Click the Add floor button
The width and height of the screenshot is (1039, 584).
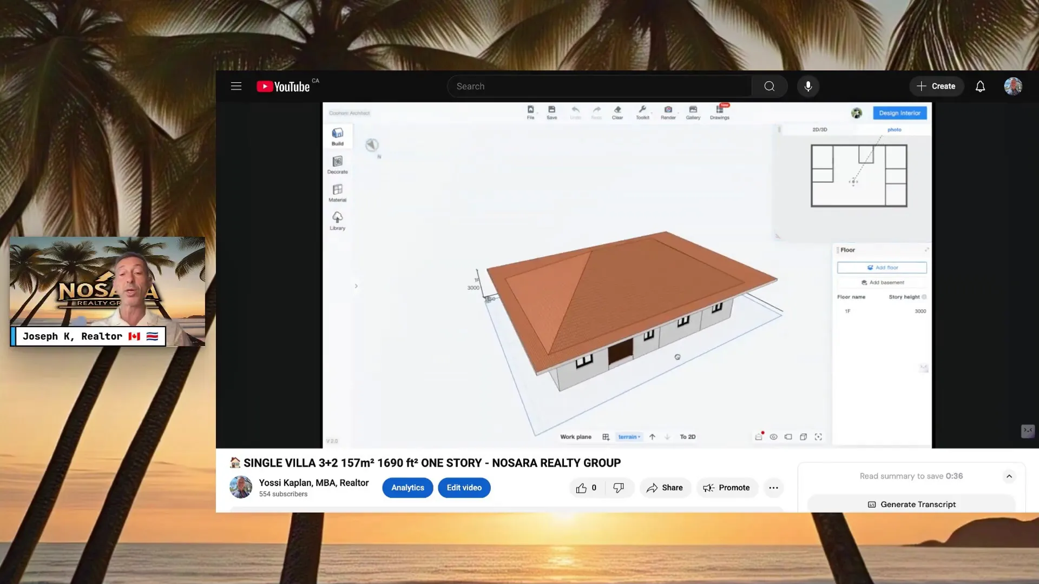(882, 268)
